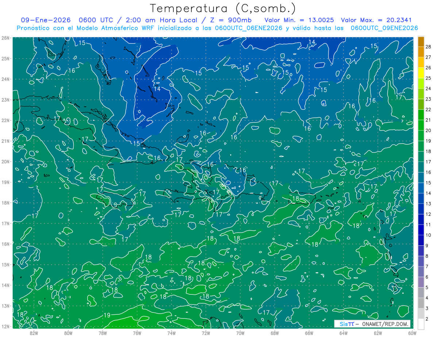The width and height of the screenshot is (438, 338).
Task: Select the colorbar label 14
Action: pyautogui.click(x=428, y=193)
